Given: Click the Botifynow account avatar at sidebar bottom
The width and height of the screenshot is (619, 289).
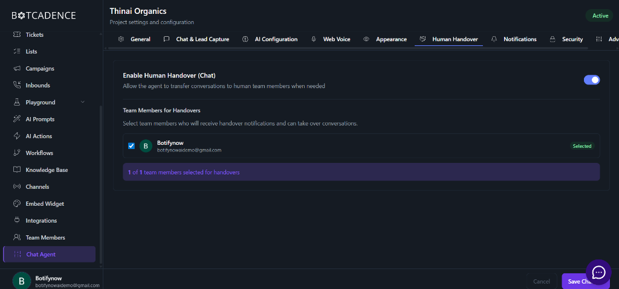Looking at the screenshot, I should point(22,281).
